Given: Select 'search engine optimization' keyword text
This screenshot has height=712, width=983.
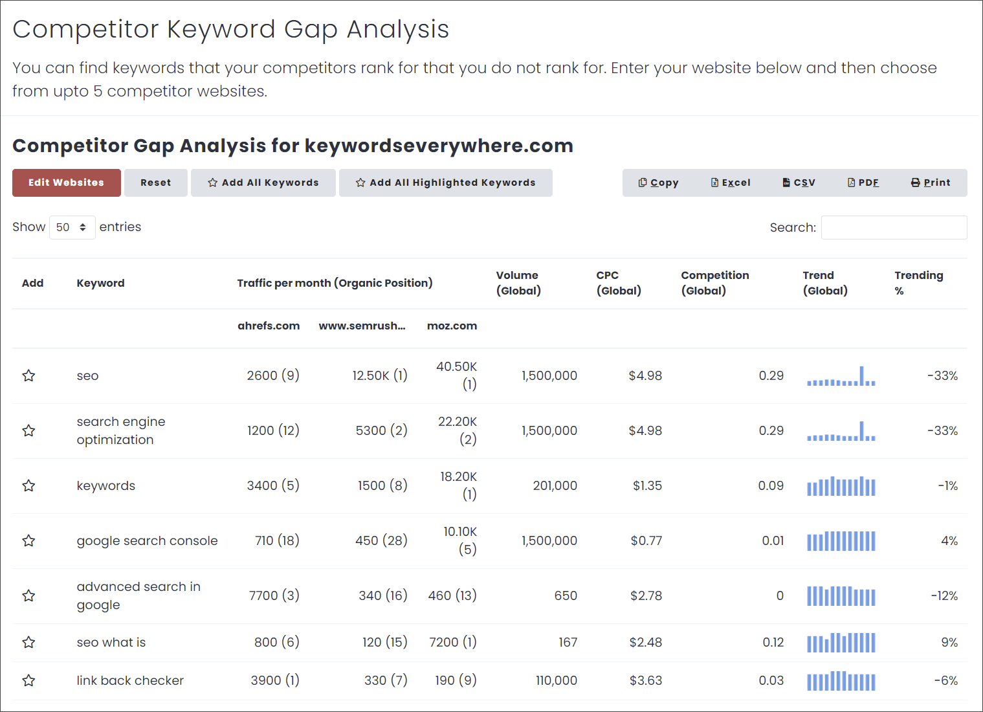Looking at the screenshot, I should pyautogui.click(x=121, y=430).
